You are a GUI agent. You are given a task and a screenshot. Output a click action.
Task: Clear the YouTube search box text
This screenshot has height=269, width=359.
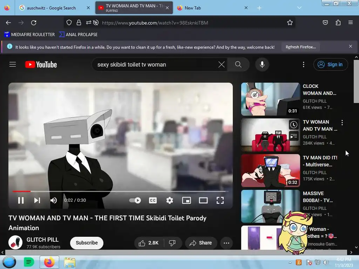click(x=222, y=64)
